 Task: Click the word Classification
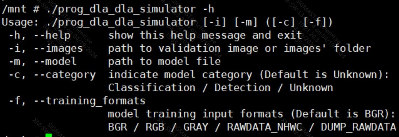[152, 88]
